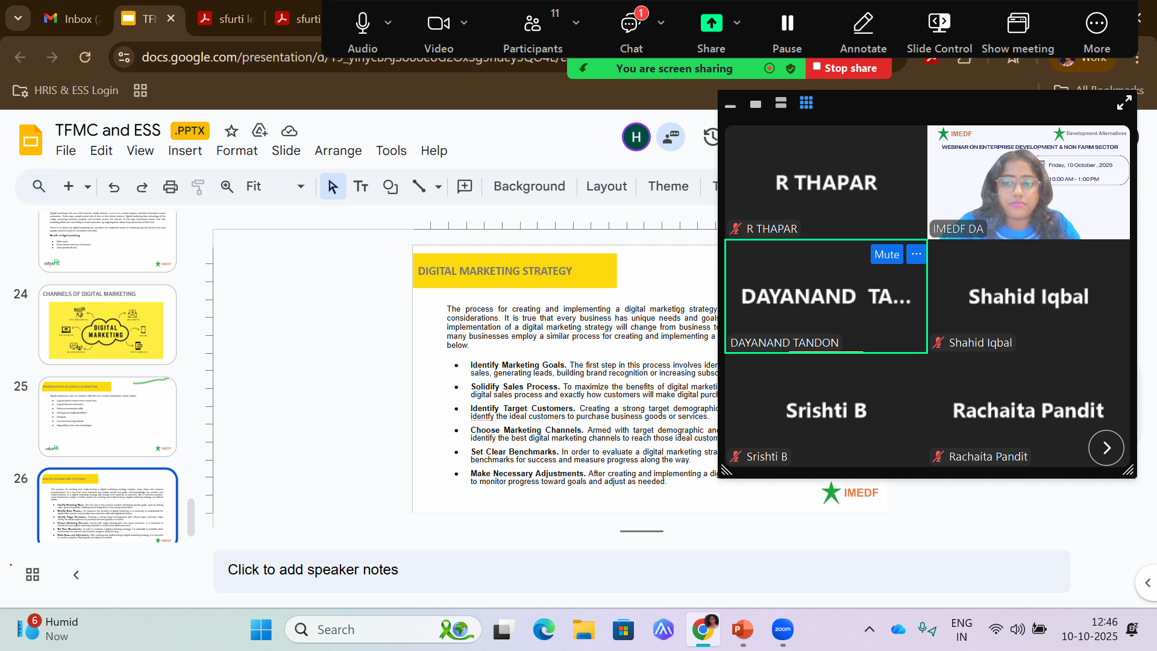
Task: Click the add comment icon in toolbar
Action: [465, 187]
